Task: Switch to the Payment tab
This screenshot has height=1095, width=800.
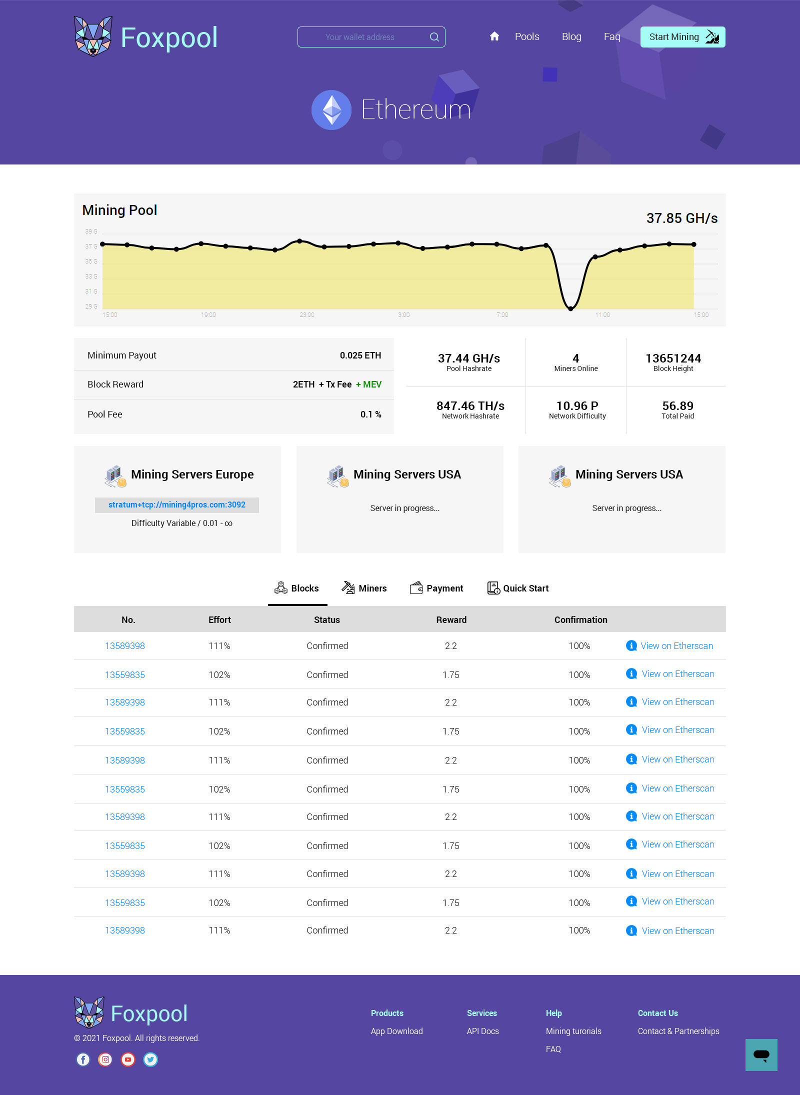Action: [436, 588]
